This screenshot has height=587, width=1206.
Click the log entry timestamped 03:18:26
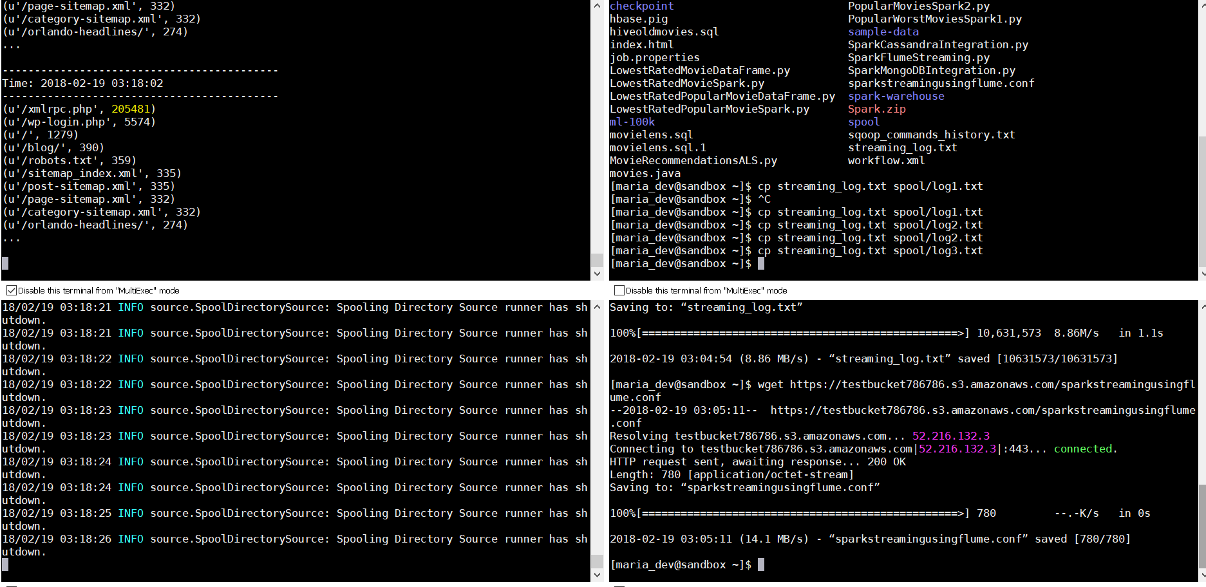[295, 545]
